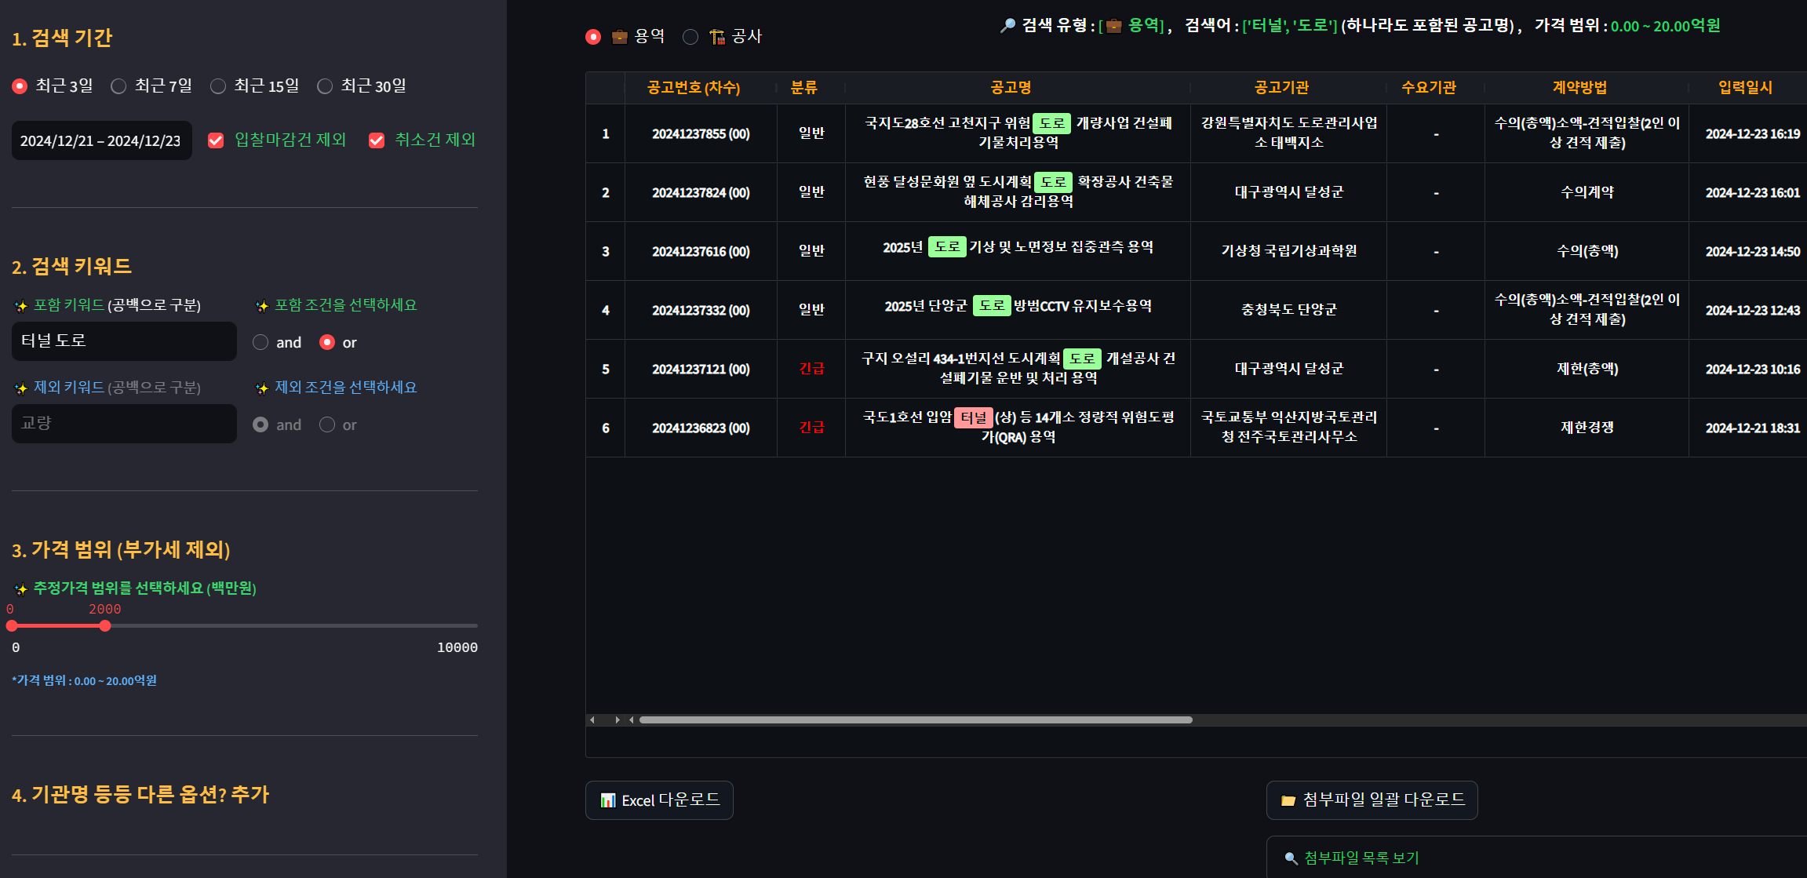Click scrollbar left arrow under table

point(592,720)
